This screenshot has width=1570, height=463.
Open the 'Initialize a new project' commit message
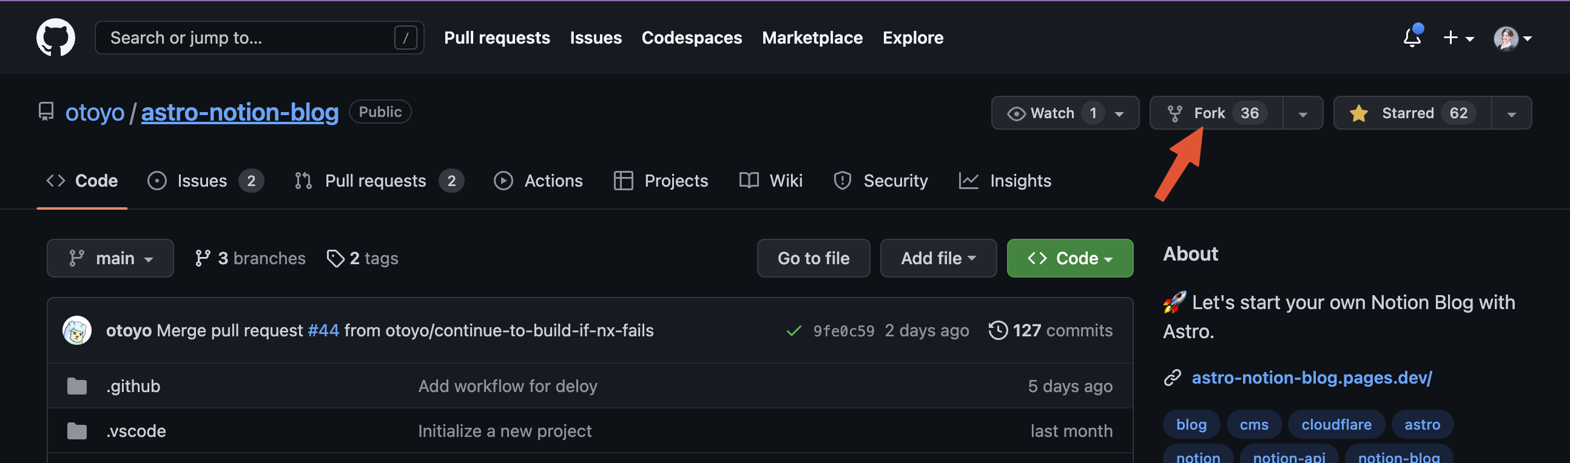pos(505,431)
